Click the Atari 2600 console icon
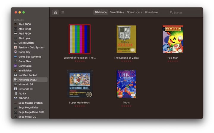 point(15,24)
